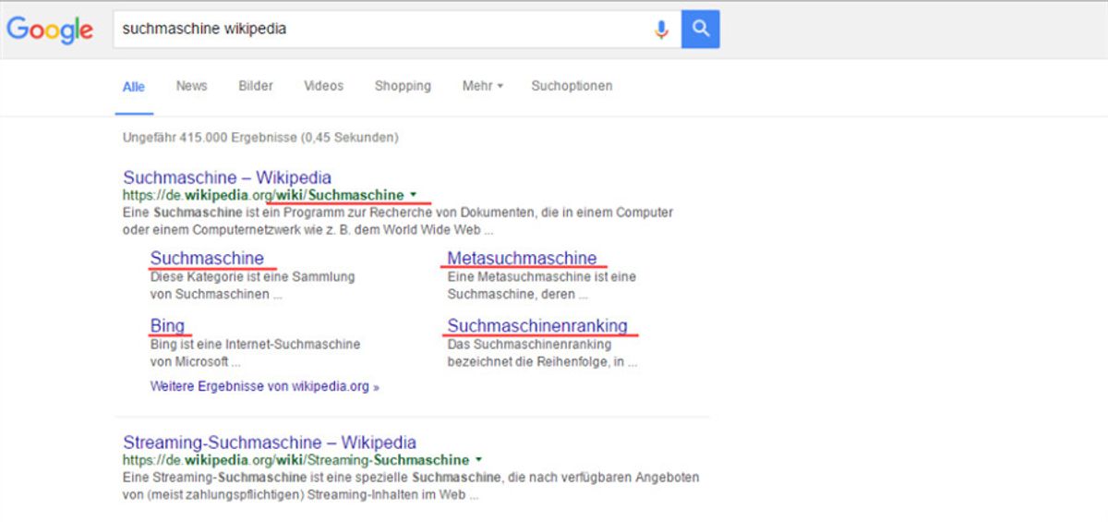Click snippet 'Diese Kategorie ist eine Sammlung'
1108x522 pixels.
pos(252,285)
